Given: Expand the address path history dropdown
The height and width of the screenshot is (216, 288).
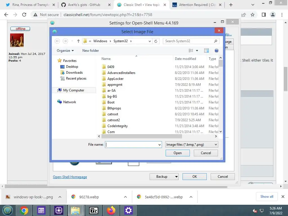Looking at the screenshot, I should point(150,41).
